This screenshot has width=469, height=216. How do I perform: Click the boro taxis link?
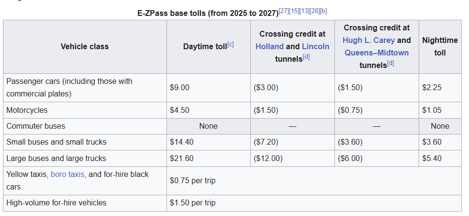click(x=68, y=175)
